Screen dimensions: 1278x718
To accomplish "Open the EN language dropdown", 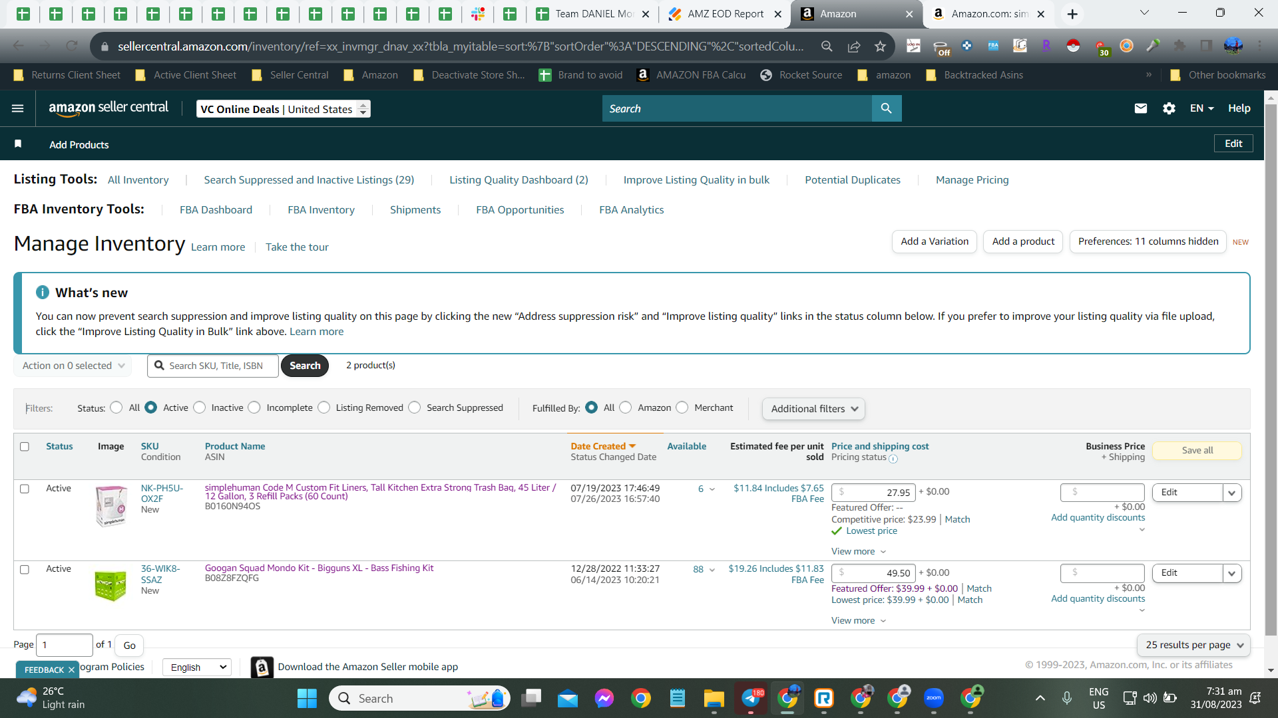I will 1202,108.
